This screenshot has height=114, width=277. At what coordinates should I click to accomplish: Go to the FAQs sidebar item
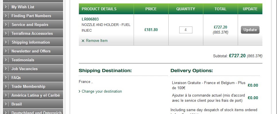(16, 78)
